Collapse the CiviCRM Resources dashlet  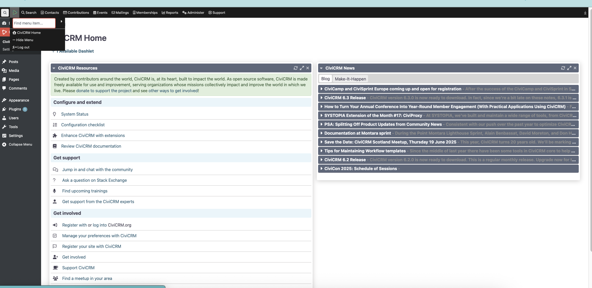[x=54, y=68]
